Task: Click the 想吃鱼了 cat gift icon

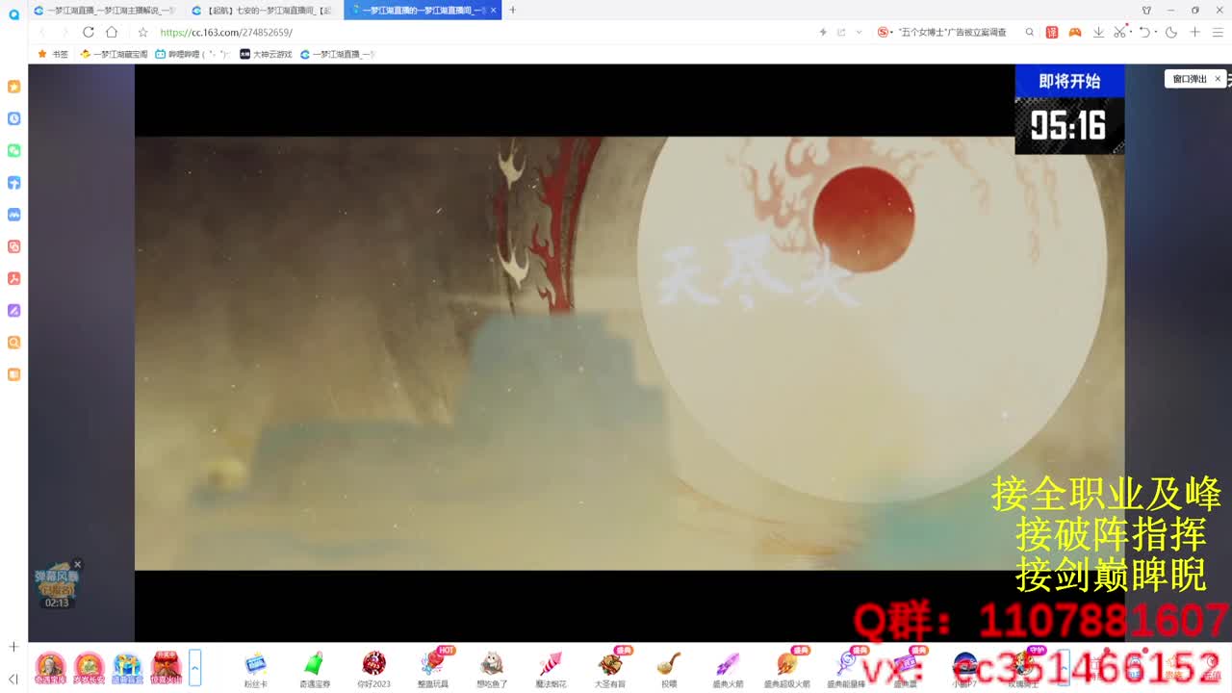Action: point(493,665)
